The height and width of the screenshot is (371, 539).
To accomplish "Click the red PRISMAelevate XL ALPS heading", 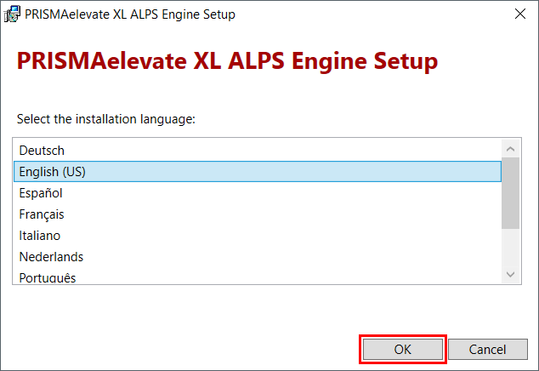I will click(x=227, y=61).
